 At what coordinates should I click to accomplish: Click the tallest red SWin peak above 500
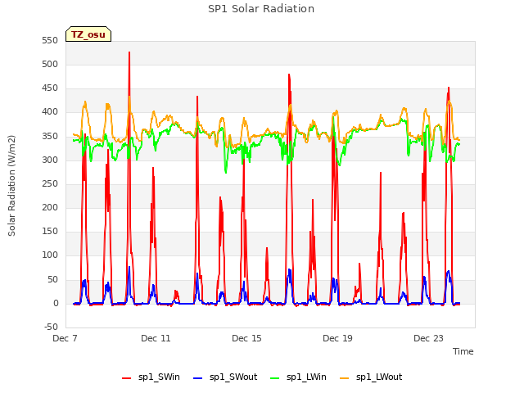click(129, 52)
